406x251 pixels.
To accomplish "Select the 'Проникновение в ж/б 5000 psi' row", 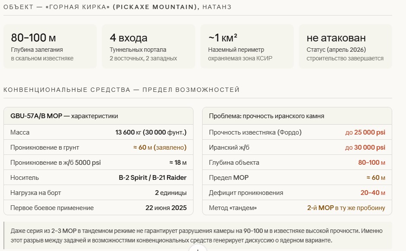I will click(98, 163).
